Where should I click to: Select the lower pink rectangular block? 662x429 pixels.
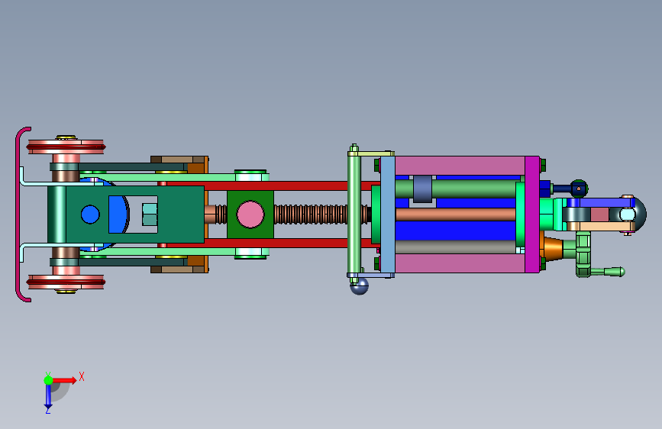460,263
